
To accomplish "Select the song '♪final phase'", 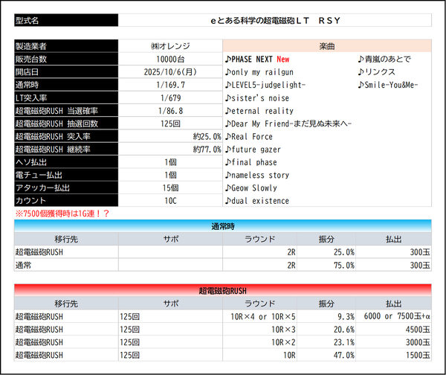I will [x=251, y=162].
